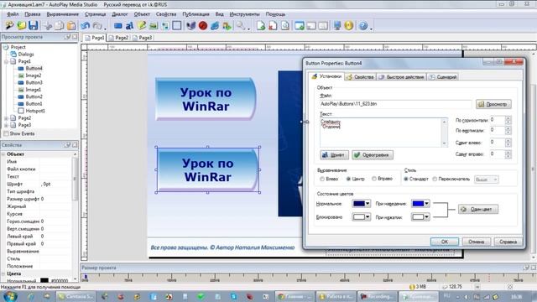Click the Add page icon with green plus

261,26
